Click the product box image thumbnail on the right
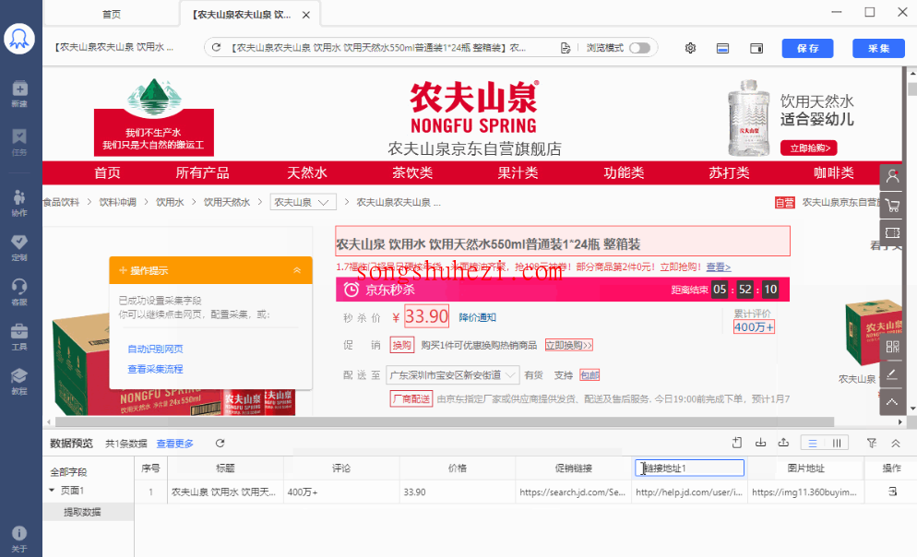 [x=875, y=335]
